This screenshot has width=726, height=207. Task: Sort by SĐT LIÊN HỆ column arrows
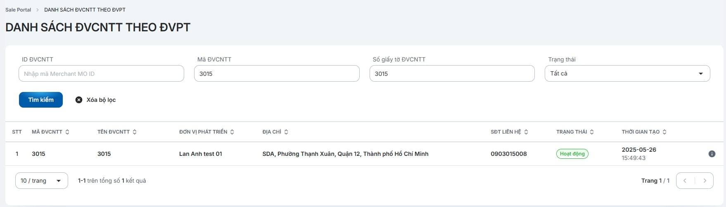(526, 132)
